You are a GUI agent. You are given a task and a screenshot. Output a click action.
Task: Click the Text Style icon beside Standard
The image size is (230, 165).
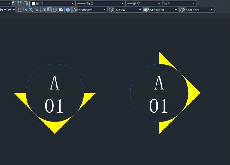[x=75, y=10]
